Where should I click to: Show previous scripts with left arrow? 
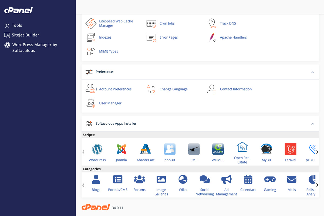pyautogui.click(x=83, y=152)
